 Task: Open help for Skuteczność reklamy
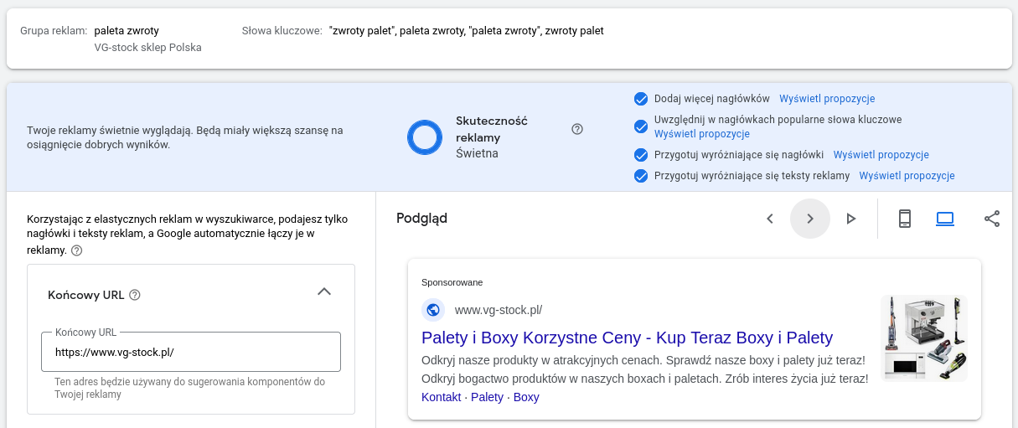[x=576, y=129]
